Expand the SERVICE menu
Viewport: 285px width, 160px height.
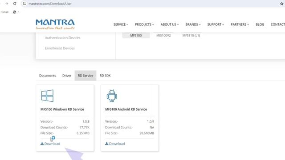pos(121,24)
